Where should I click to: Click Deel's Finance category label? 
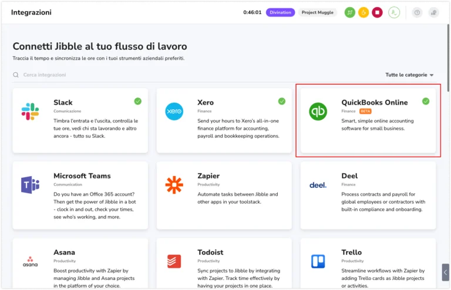pyautogui.click(x=348, y=184)
